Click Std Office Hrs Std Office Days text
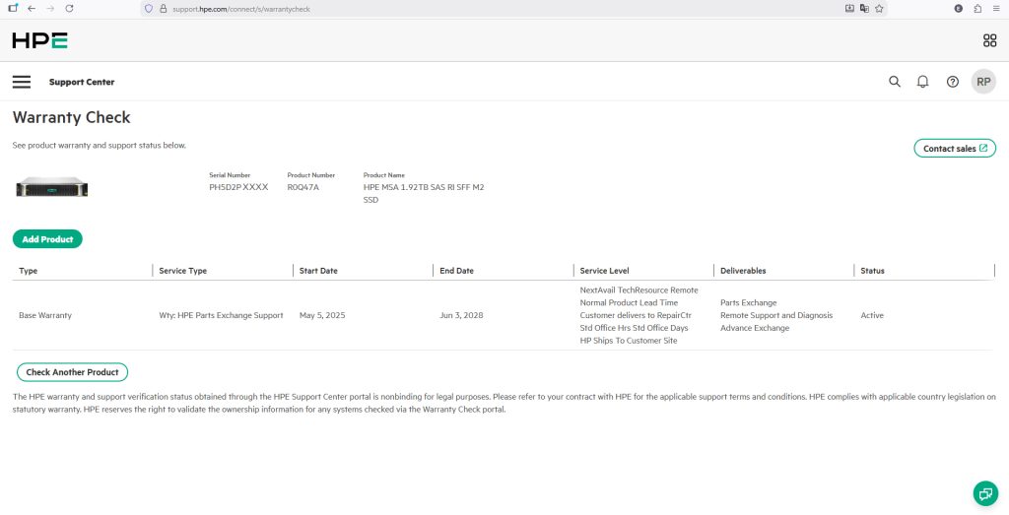Image resolution: width=1009 pixels, height=515 pixels. click(x=634, y=328)
